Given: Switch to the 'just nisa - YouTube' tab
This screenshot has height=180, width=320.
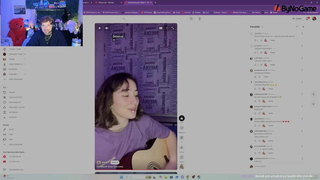Looking at the screenshot, I should point(108,2).
